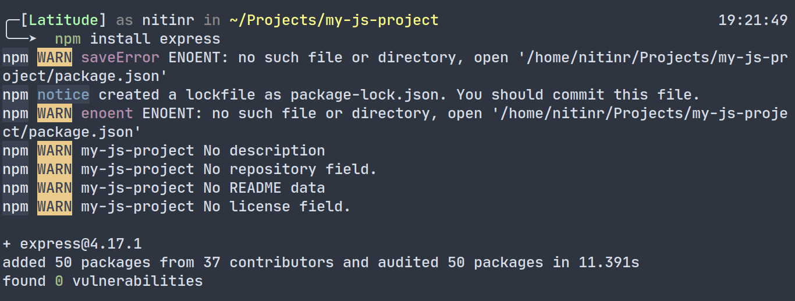Click the No license field warning text

(x=276, y=207)
